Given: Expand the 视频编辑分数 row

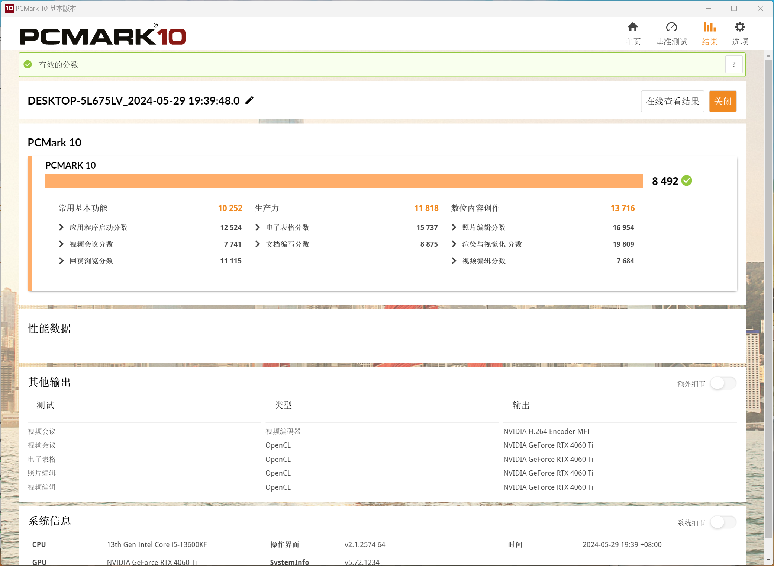Looking at the screenshot, I should pyautogui.click(x=454, y=261).
